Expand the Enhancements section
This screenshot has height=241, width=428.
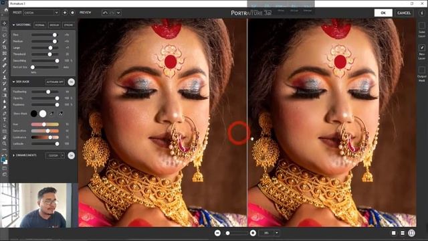coord(13,155)
